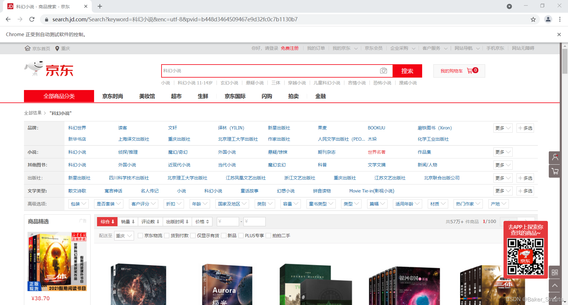Open the 全部商品分类 menu

click(x=59, y=96)
